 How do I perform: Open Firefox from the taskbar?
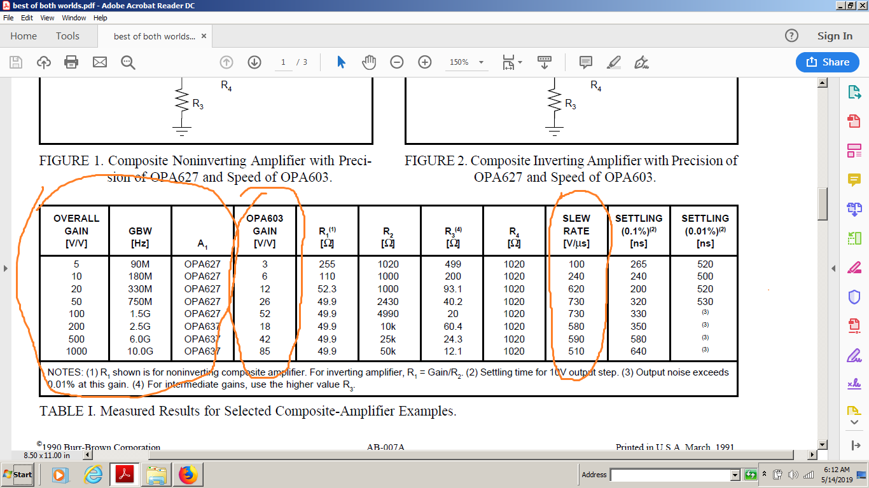(188, 475)
